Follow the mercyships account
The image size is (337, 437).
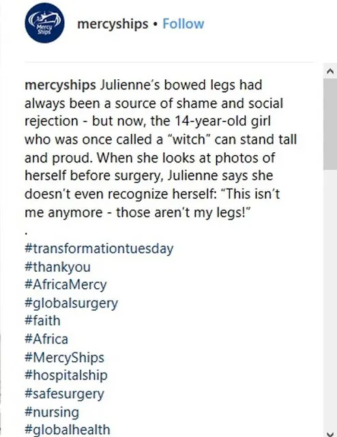point(184,24)
